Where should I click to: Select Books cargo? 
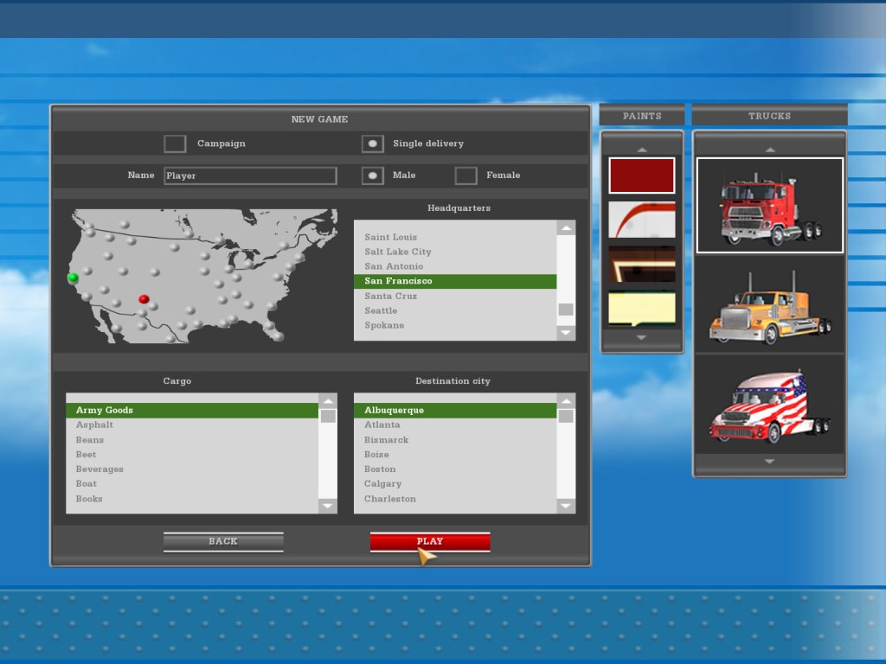(x=192, y=499)
